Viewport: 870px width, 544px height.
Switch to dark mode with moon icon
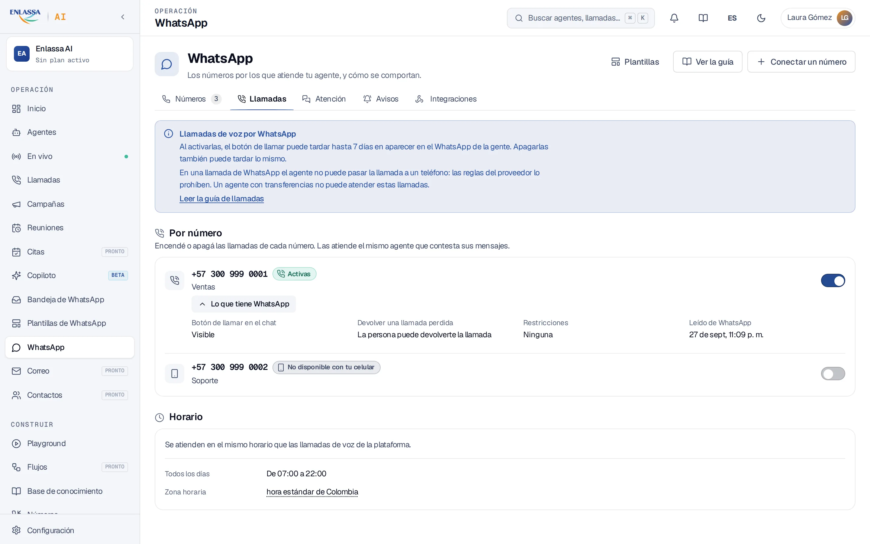pyautogui.click(x=761, y=18)
